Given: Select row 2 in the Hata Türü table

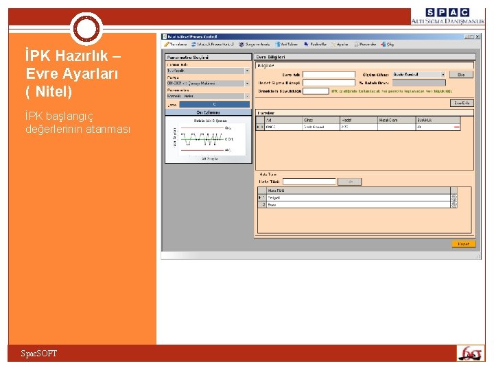Looking at the screenshot, I should pyautogui.click(x=357, y=205).
